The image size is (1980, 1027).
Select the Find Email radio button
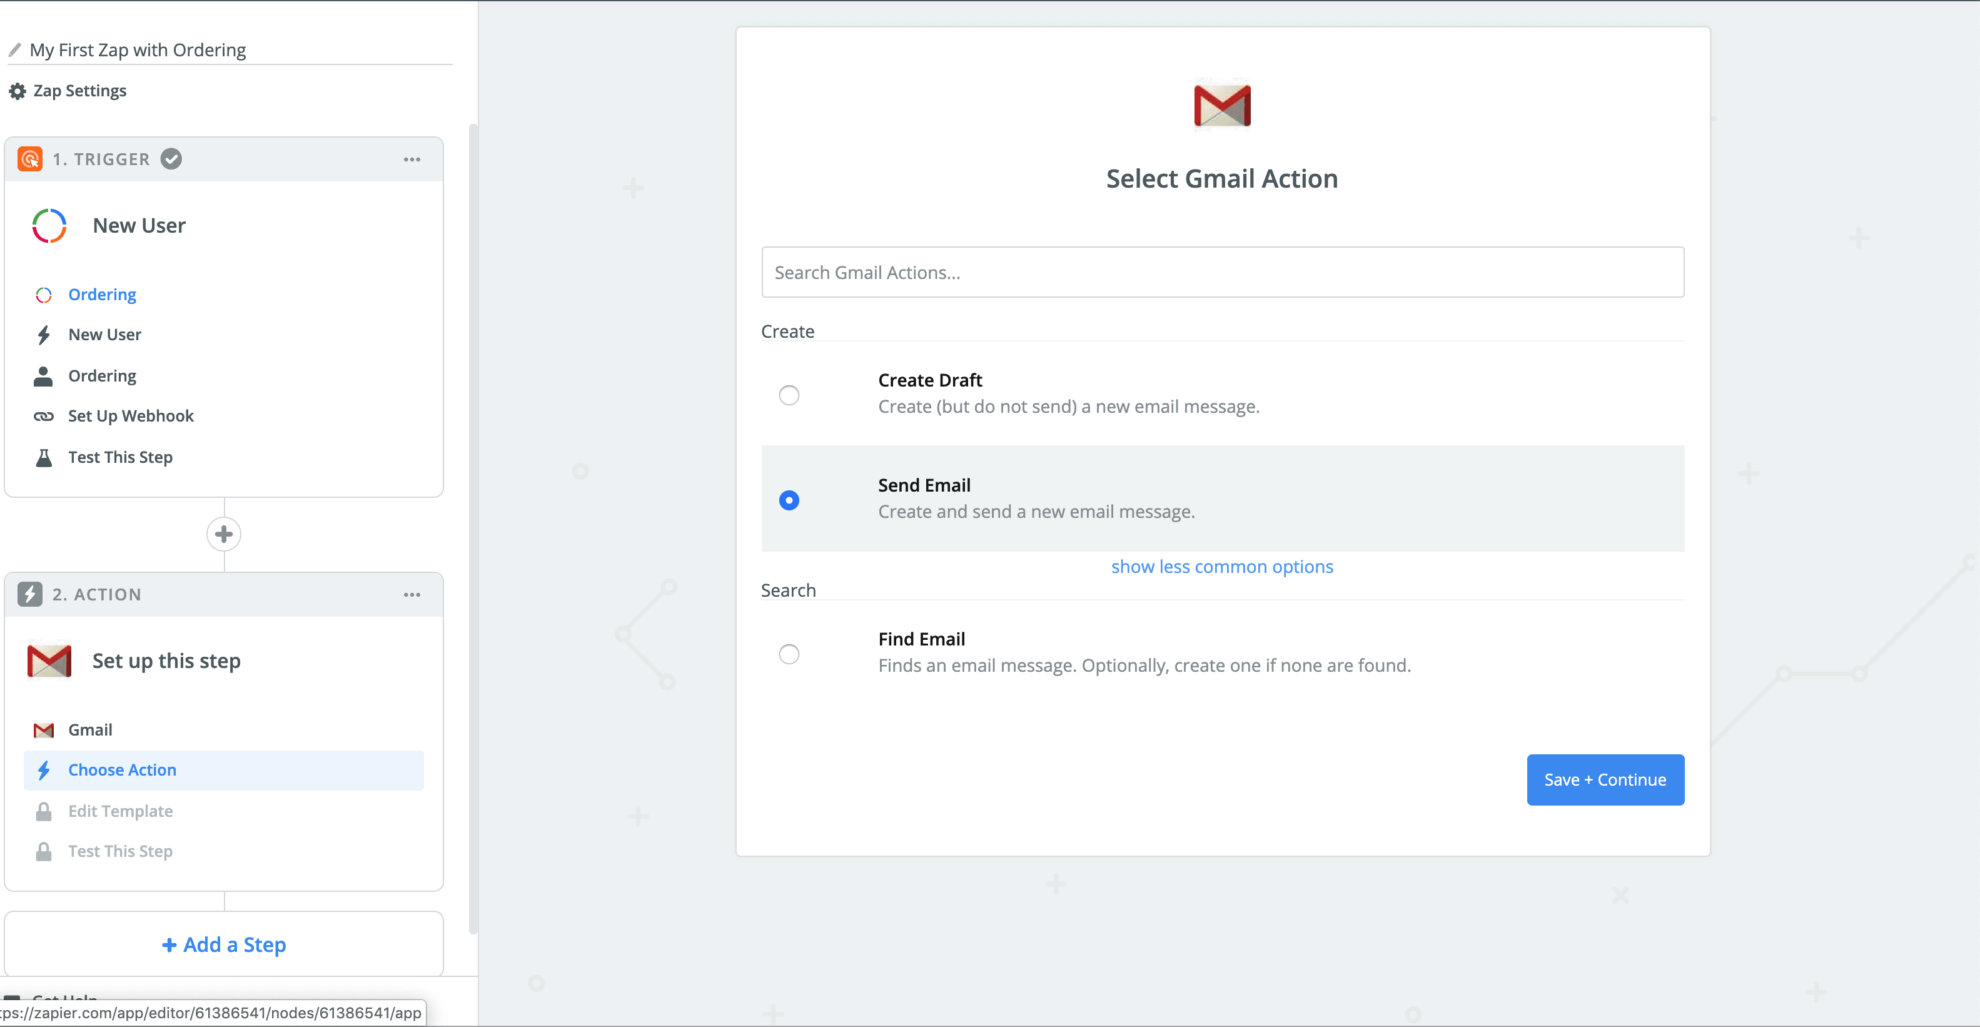[789, 654]
